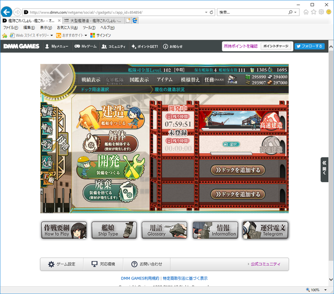Click the Edge browser icon beside tabs
334x294 pixels.
tap(135, 20)
